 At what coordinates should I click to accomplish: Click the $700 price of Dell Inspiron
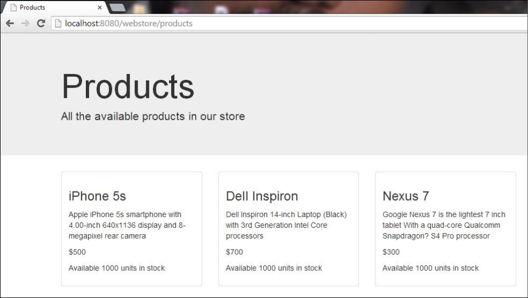[x=234, y=252]
